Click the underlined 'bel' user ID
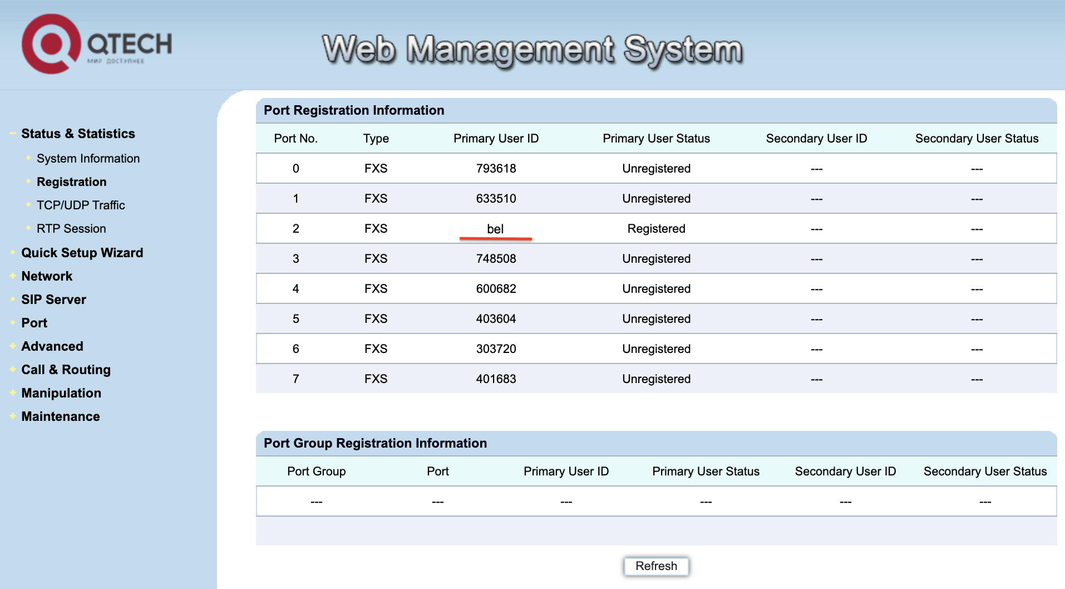 495,229
